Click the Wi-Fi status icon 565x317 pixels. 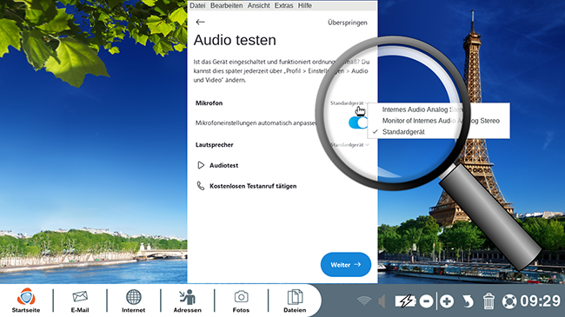(364, 300)
